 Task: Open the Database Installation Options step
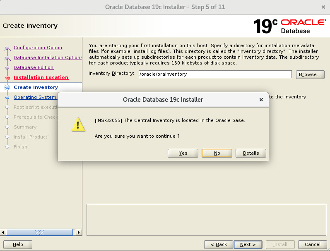pos(48,57)
